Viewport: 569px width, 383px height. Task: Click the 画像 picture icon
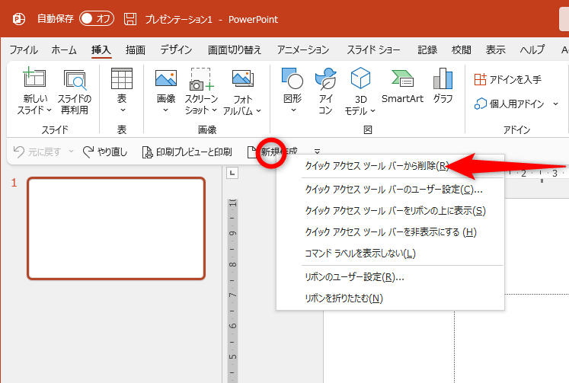(166, 78)
